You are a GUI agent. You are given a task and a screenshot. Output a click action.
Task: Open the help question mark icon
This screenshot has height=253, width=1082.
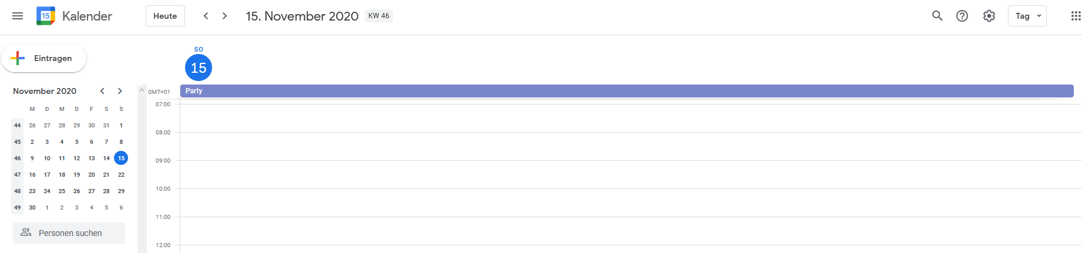tap(962, 16)
